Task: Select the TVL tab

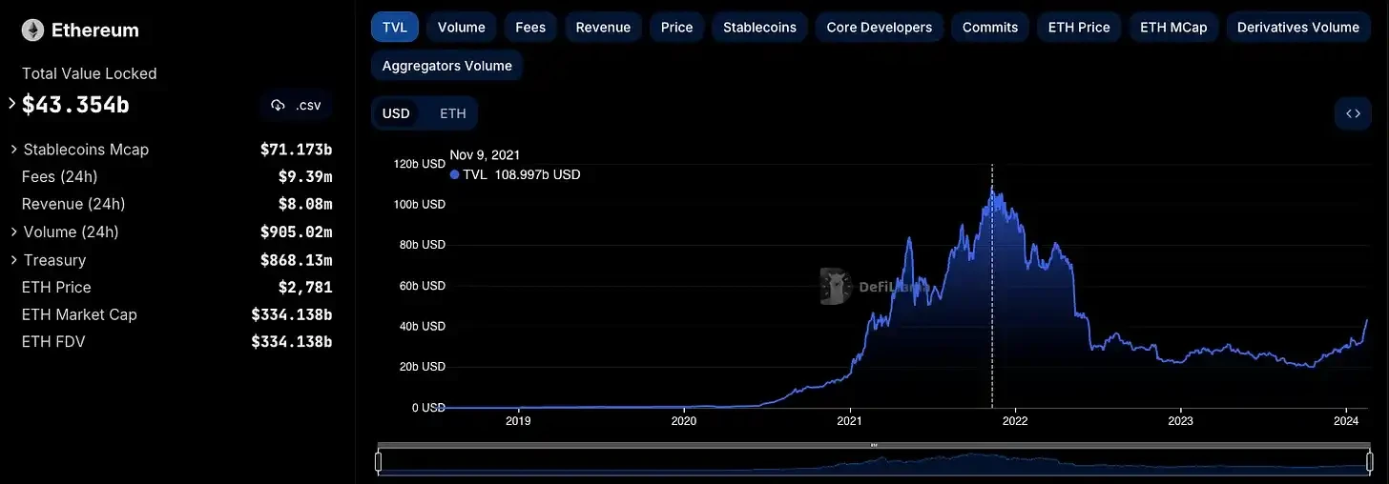Action: pos(394,28)
